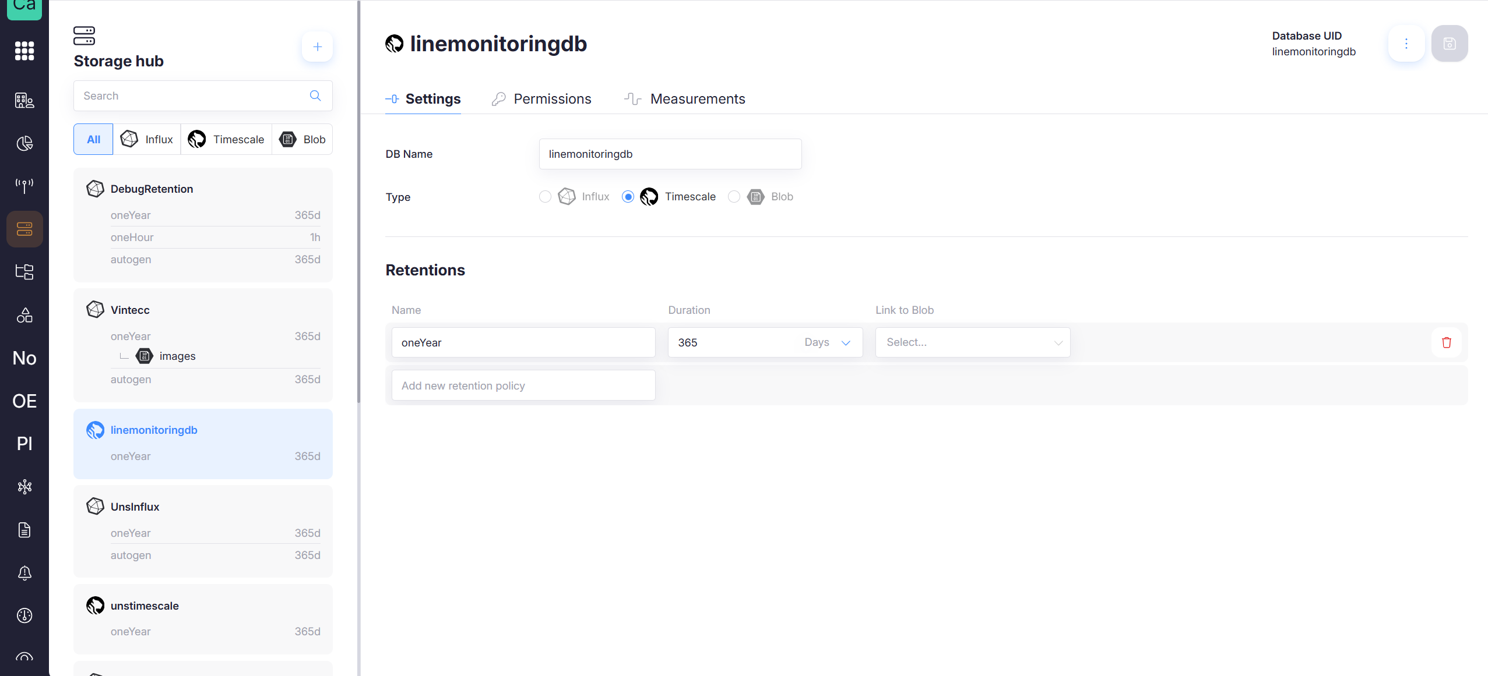The width and height of the screenshot is (1488, 676).
Task: Select the Timescale type radio button
Action: coord(628,197)
